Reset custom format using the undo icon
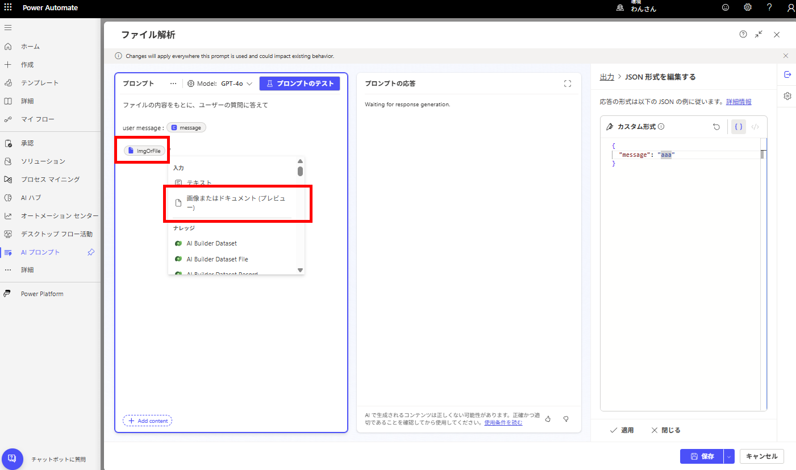This screenshot has height=470, width=796. (x=716, y=126)
